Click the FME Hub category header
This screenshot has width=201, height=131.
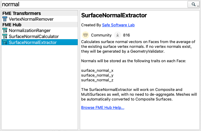(x=40, y=25)
